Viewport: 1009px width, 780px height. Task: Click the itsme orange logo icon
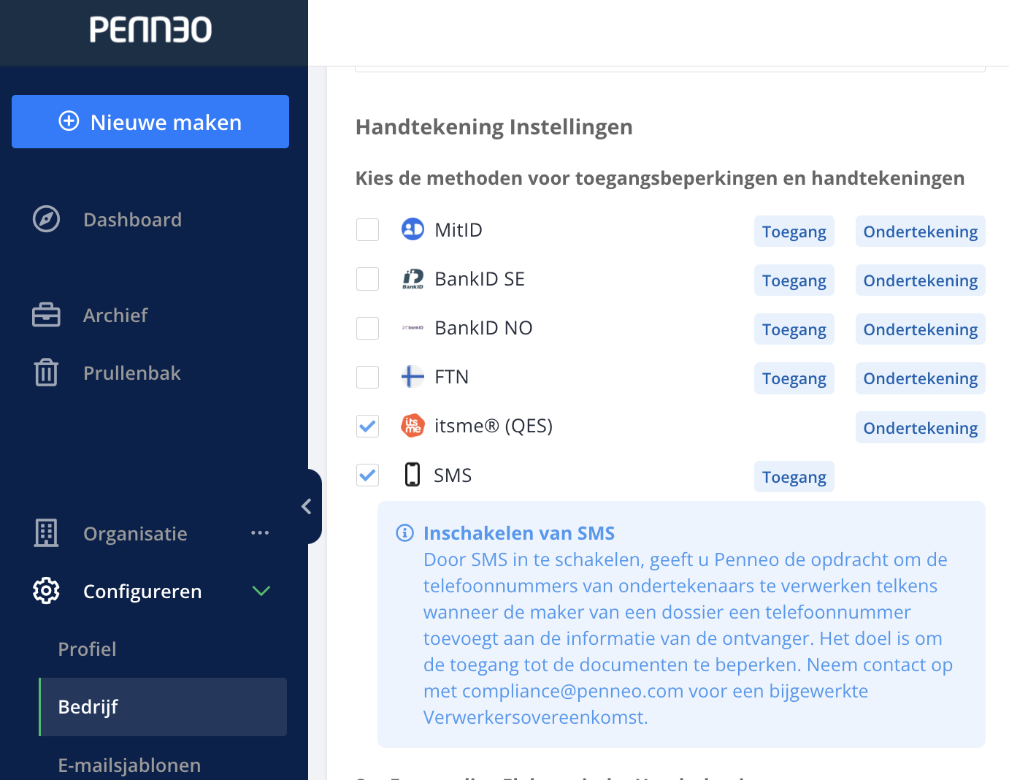tap(413, 426)
